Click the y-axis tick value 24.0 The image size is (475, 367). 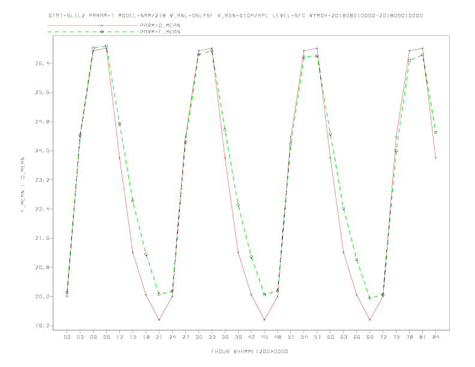pos(42,151)
